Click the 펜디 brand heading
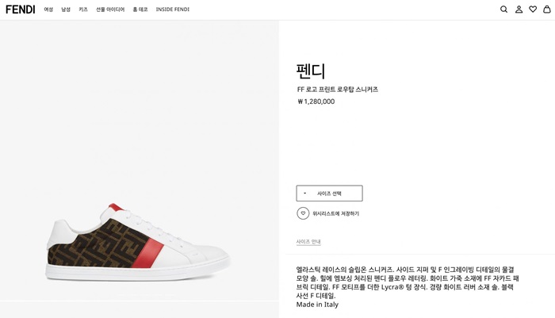Screen dimensions: 555x318 311,71
